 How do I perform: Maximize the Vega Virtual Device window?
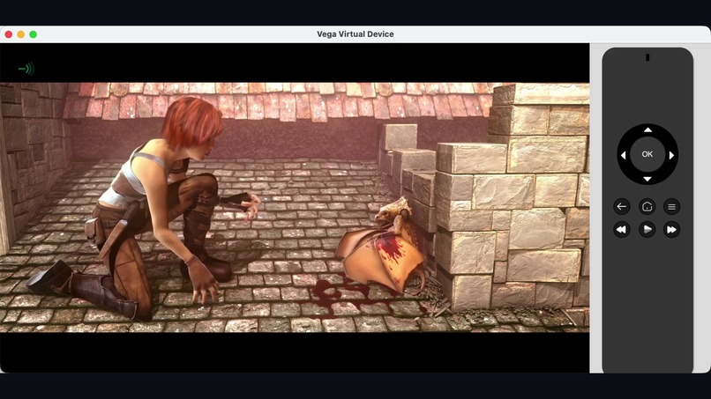(34, 34)
